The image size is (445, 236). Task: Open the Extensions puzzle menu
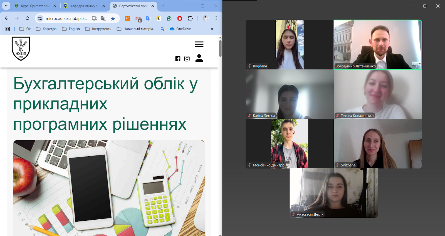[190, 18]
